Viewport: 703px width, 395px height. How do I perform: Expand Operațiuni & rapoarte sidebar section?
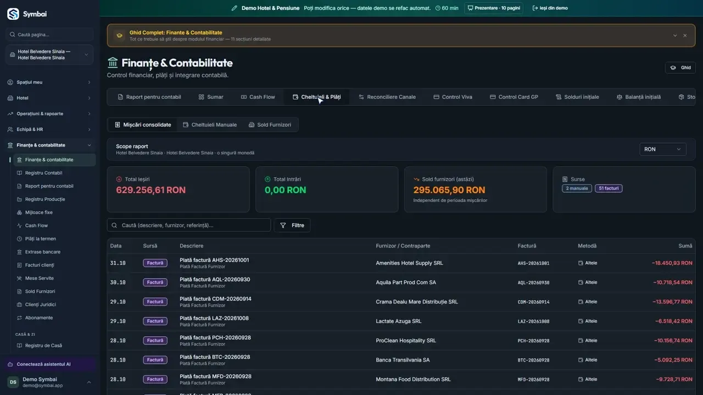pyautogui.click(x=49, y=114)
